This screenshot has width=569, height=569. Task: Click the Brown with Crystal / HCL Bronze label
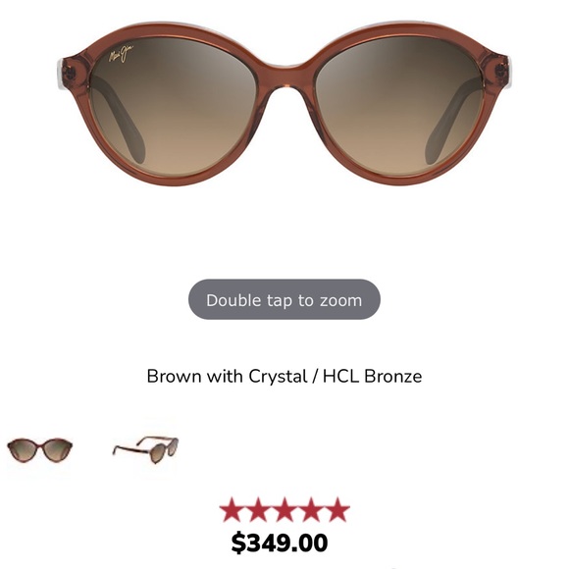284,376
